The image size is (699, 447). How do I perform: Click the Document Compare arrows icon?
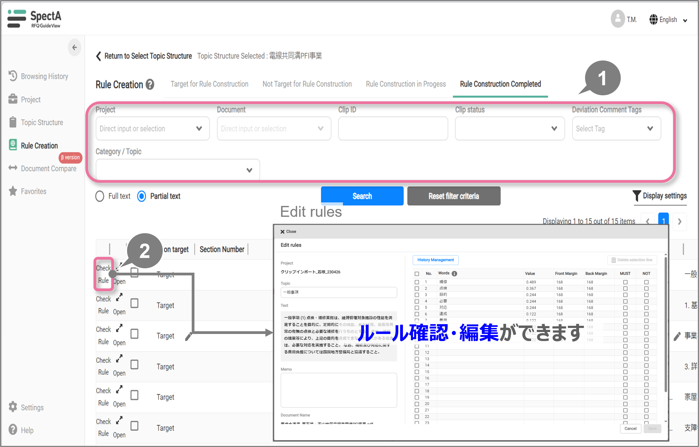coord(13,168)
